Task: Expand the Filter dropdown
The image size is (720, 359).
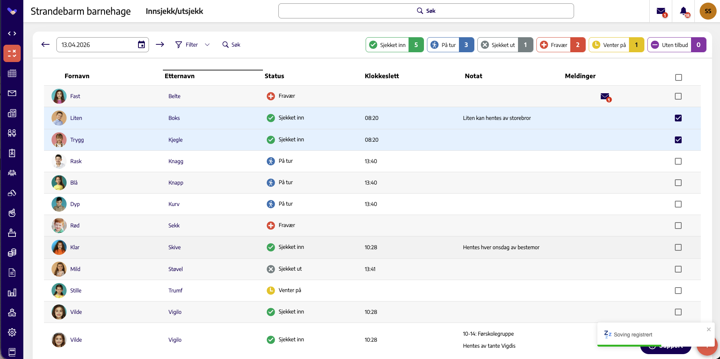Action: point(193,45)
